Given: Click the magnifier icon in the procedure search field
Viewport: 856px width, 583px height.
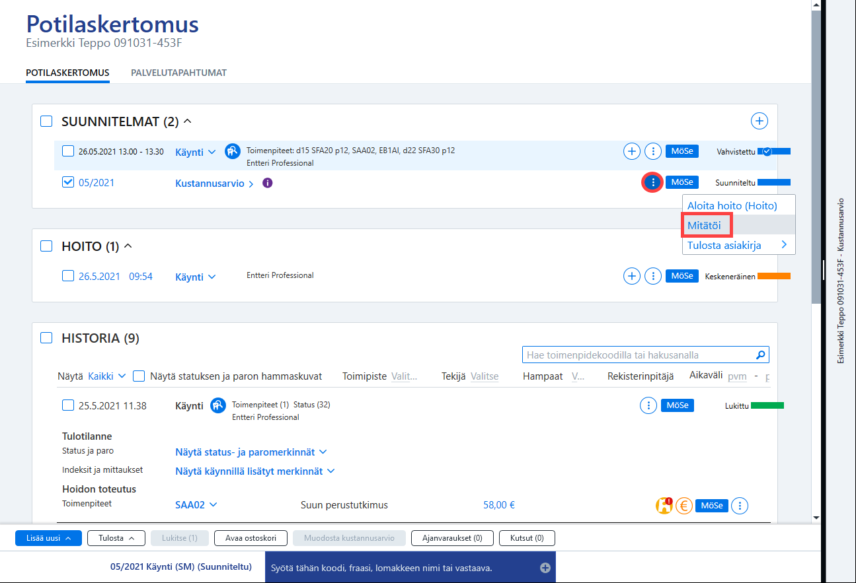Looking at the screenshot, I should coord(761,355).
